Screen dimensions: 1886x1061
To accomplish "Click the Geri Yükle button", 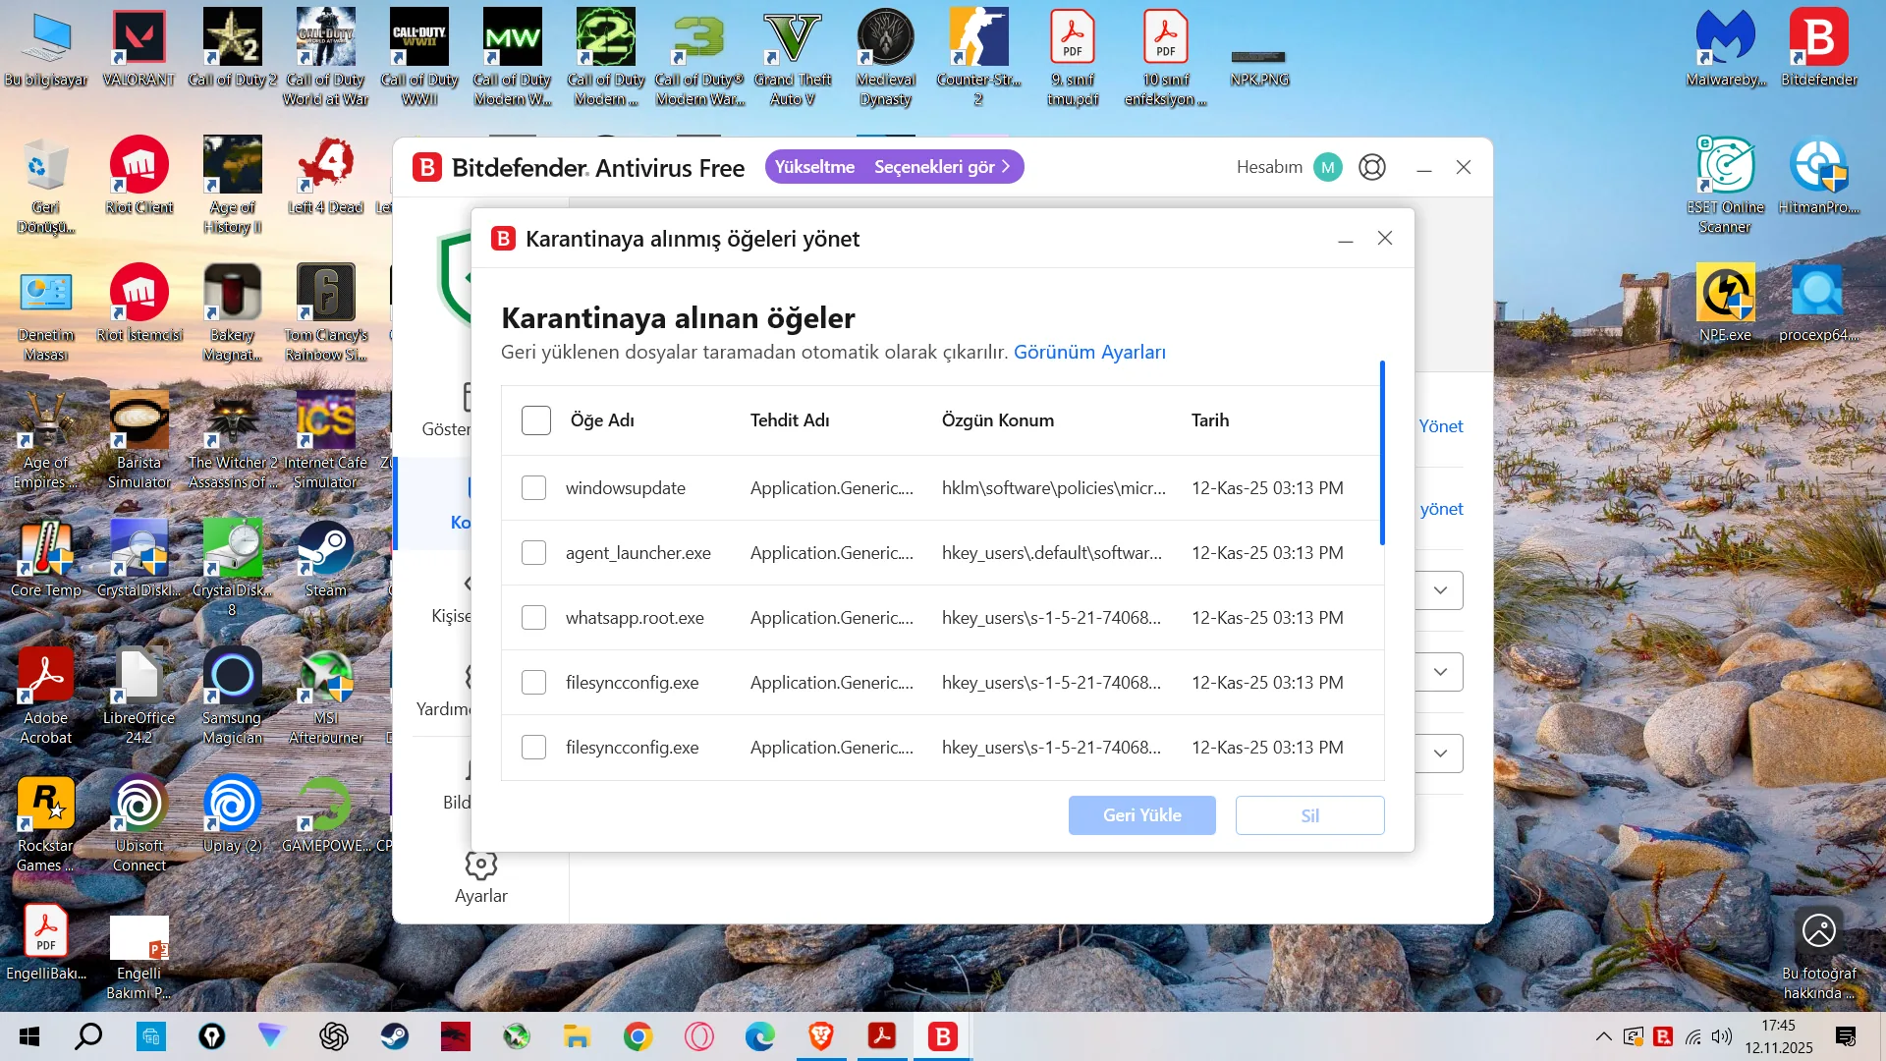I will (1142, 815).
